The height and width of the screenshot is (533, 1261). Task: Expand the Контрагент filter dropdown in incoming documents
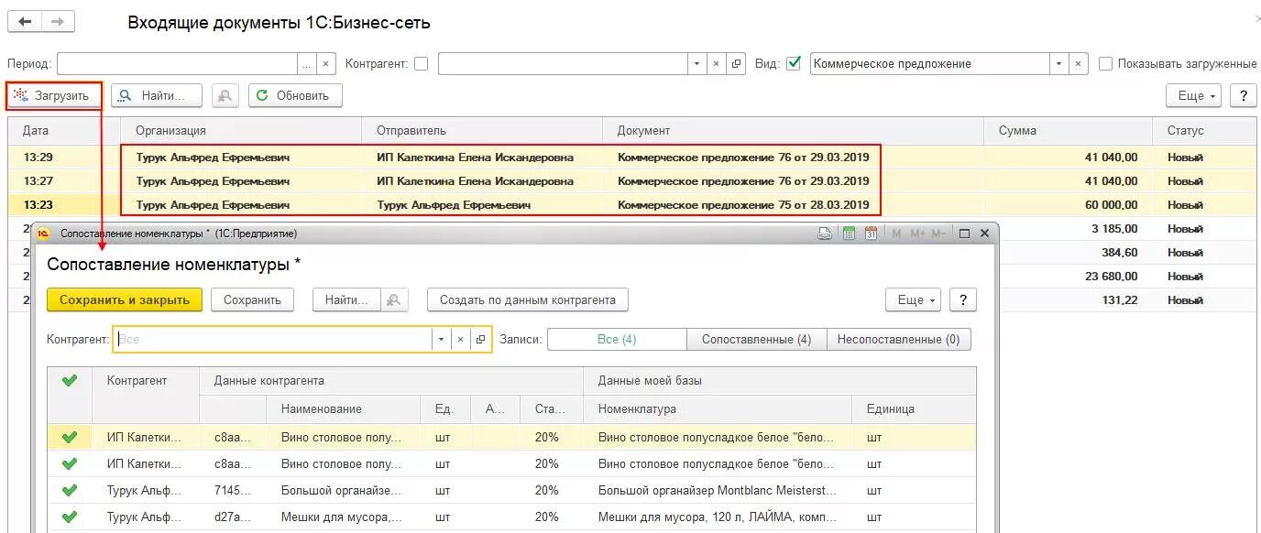tap(697, 63)
